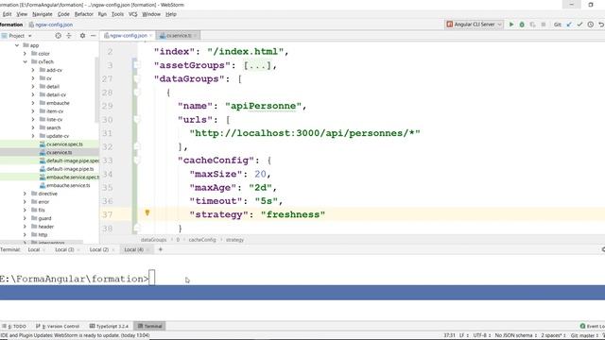Update project from Git with blue arrow
Viewport: 605px width, 340px height.
coord(569,25)
